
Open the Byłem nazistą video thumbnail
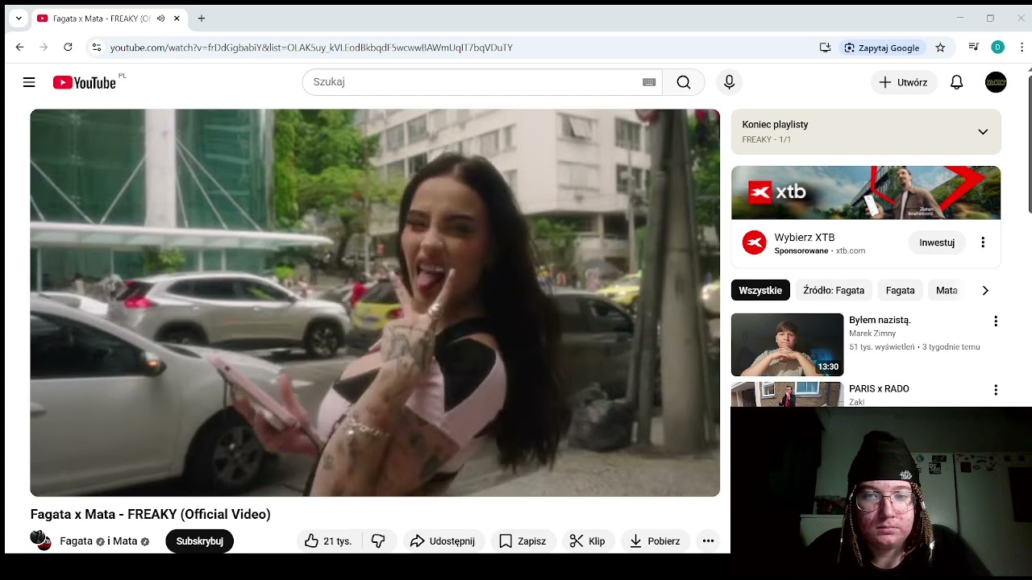tap(787, 345)
